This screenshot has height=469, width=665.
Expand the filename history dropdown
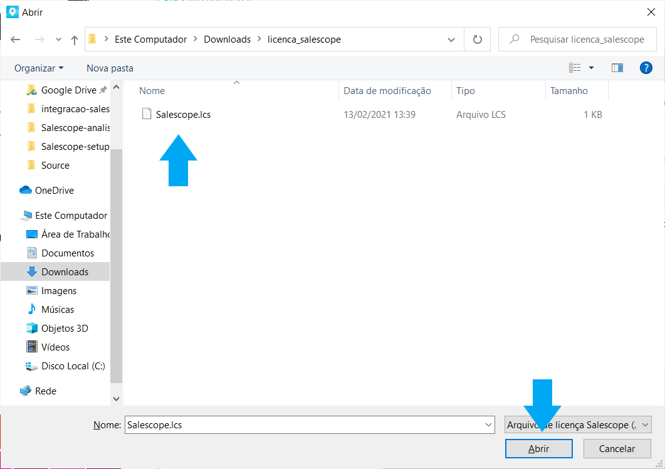pos(489,425)
